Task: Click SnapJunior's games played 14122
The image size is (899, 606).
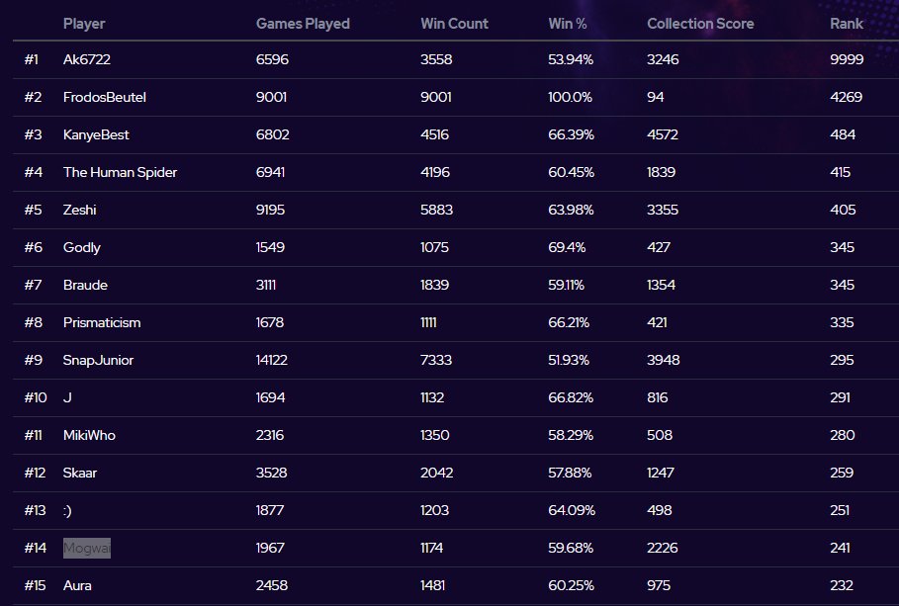Action: (x=271, y=360)
